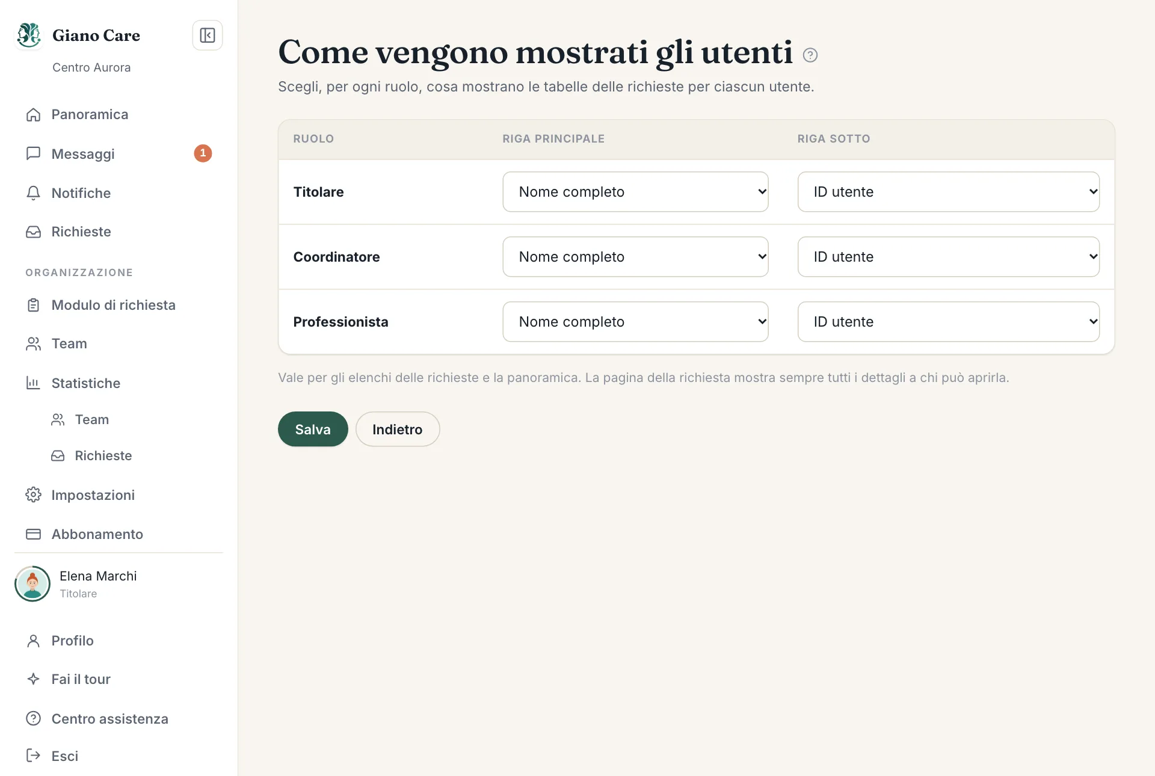This screenshot has width=1155, height=776.
Task: Click the Centro assistenza question icon
Action: coord(34,719)
